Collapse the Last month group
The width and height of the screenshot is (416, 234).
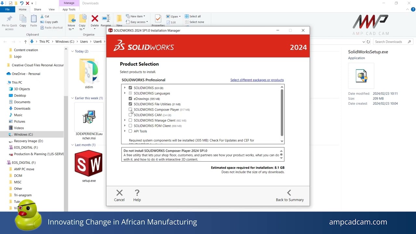tap(72, 145)
